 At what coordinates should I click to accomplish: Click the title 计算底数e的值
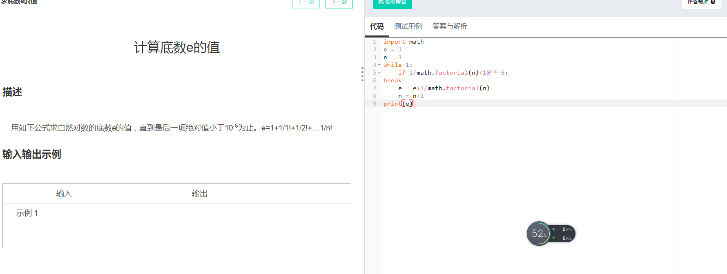[177, 47]
